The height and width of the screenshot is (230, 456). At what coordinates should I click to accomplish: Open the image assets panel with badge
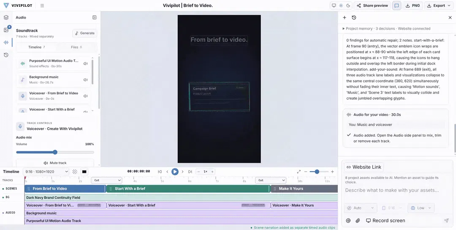6,30
